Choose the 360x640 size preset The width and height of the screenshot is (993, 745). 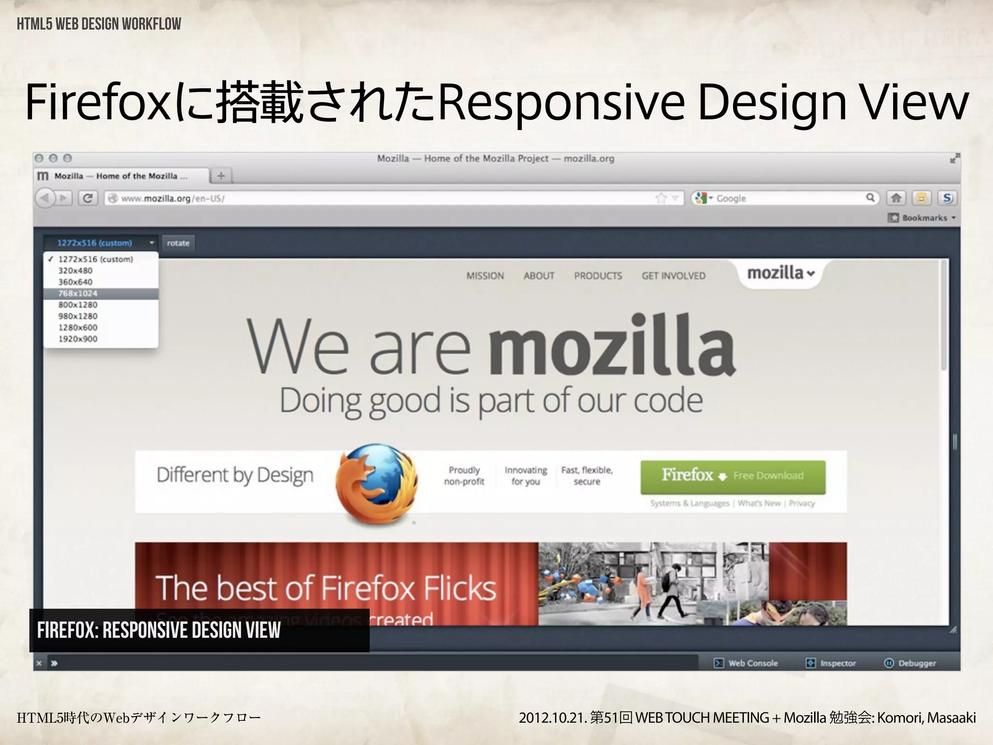pyautogui.click(x=101, y=282)
